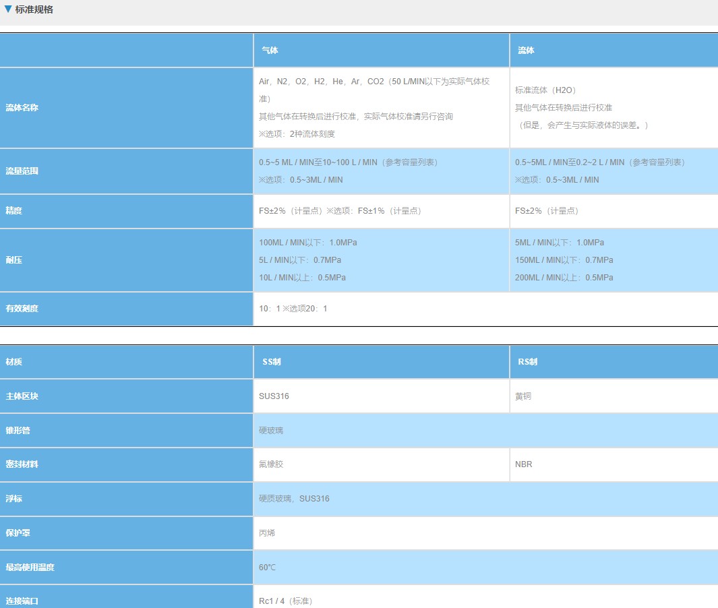718x608 pixels.
Task: Select the 气体 column header
Action: coord(270,51)
